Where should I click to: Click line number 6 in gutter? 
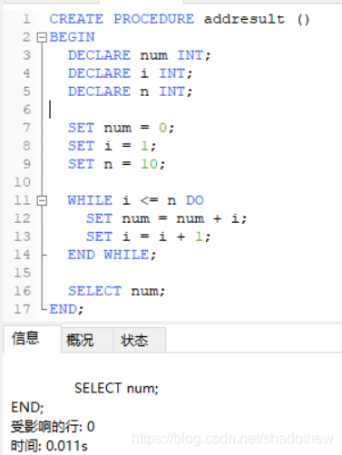[26, 110]
